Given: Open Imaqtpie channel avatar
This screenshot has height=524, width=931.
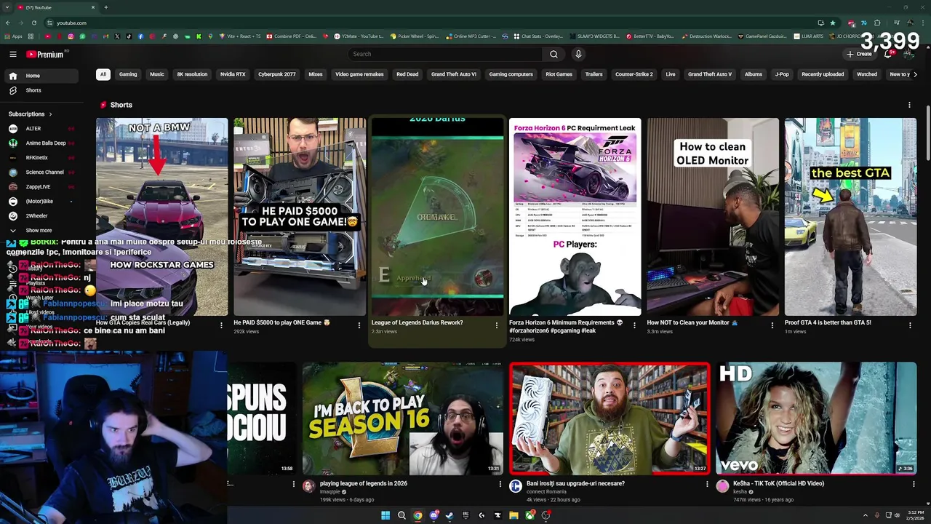Looking at the screenshot, I should click(308, 486).
